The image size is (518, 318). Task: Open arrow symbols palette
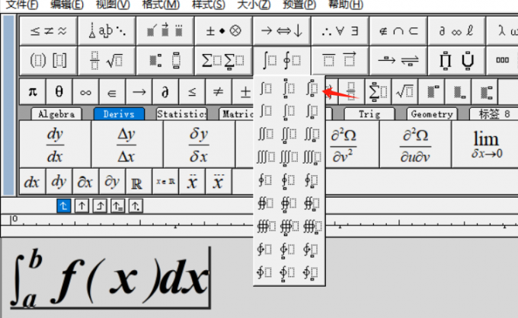point(281,30)
